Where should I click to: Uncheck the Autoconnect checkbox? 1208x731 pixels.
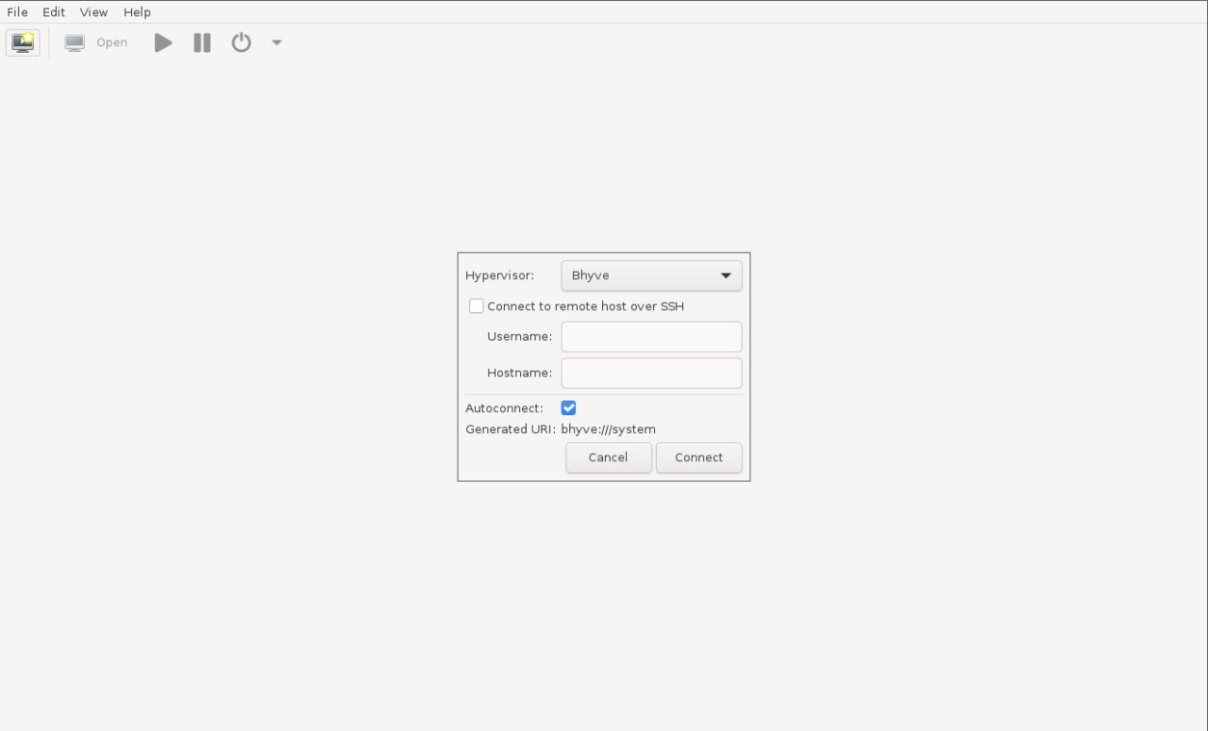tap(568, 408)
